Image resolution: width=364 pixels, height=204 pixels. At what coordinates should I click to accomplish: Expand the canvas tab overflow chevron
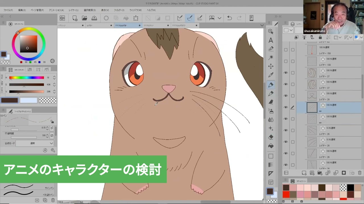point(262,25)
